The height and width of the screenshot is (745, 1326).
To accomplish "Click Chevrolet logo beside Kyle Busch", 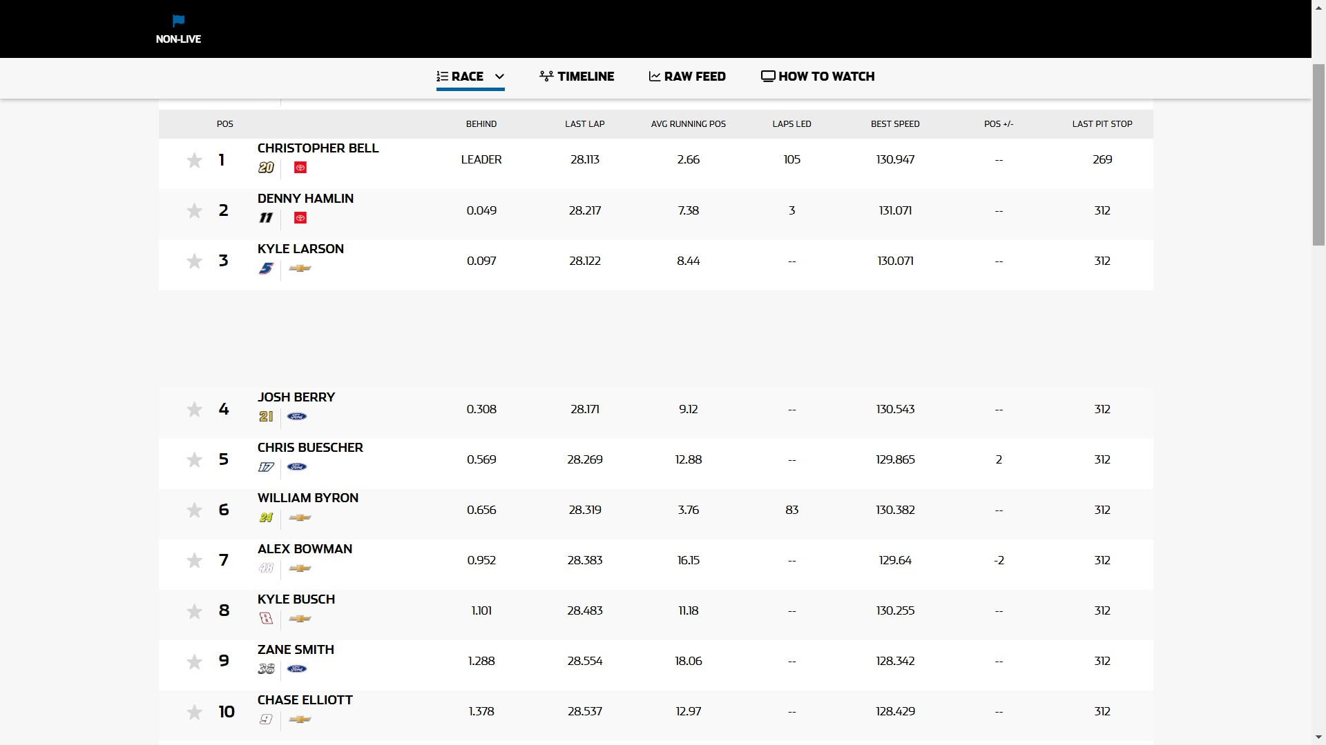I will pyautogui.click(x=300, y=619).
